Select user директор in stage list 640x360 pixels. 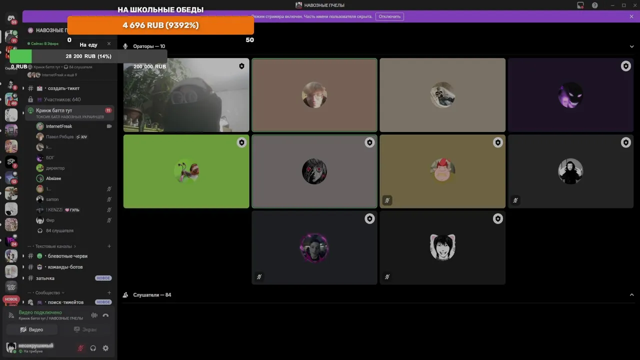74,168
